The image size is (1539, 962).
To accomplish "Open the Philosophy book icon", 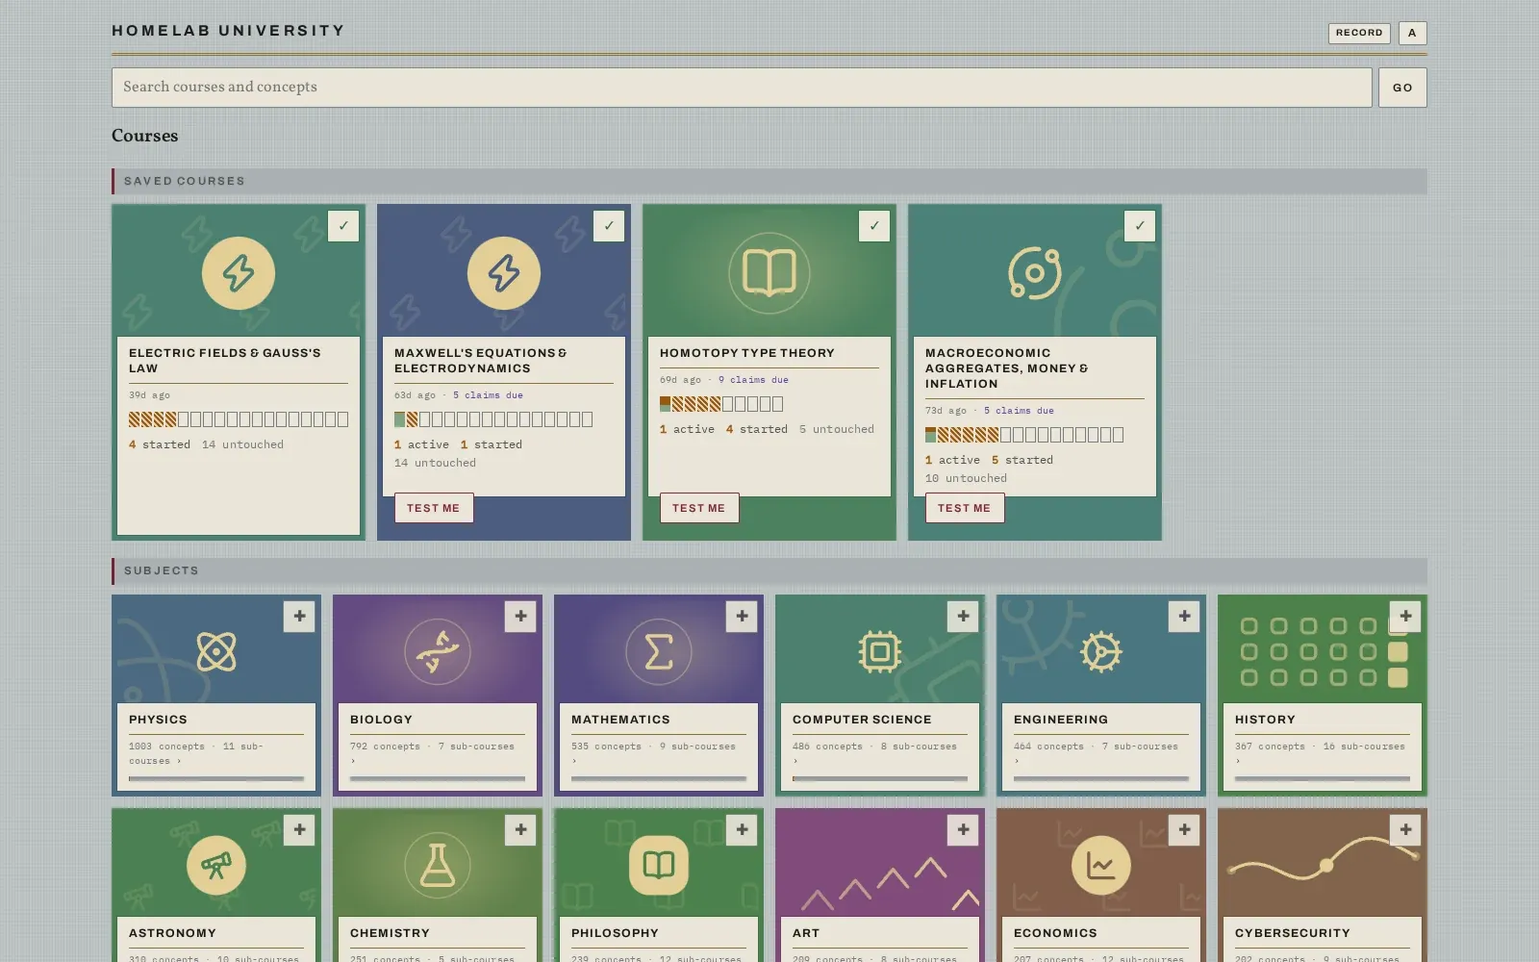I will coord(659,866).
